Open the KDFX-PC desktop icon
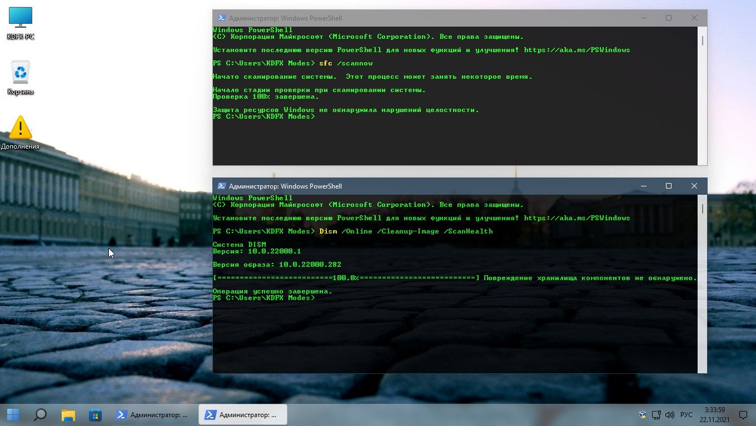Viewport: 756px width, 426px height. pos(21,23)
